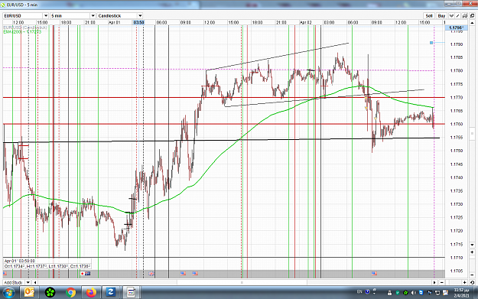Click the reset chart zoom icon
The height and width of the screenshot is (299, 478).
[472, 282]
